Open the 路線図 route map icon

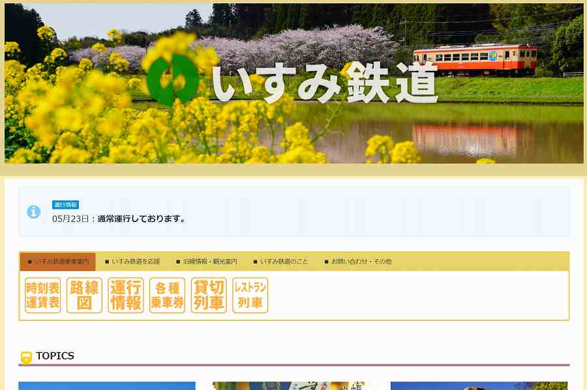[x=84, y=295]
